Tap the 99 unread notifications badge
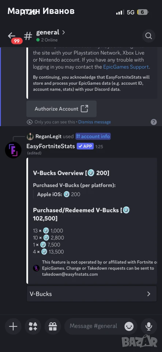This screenshot has width=162, height=352. (17, 41)
